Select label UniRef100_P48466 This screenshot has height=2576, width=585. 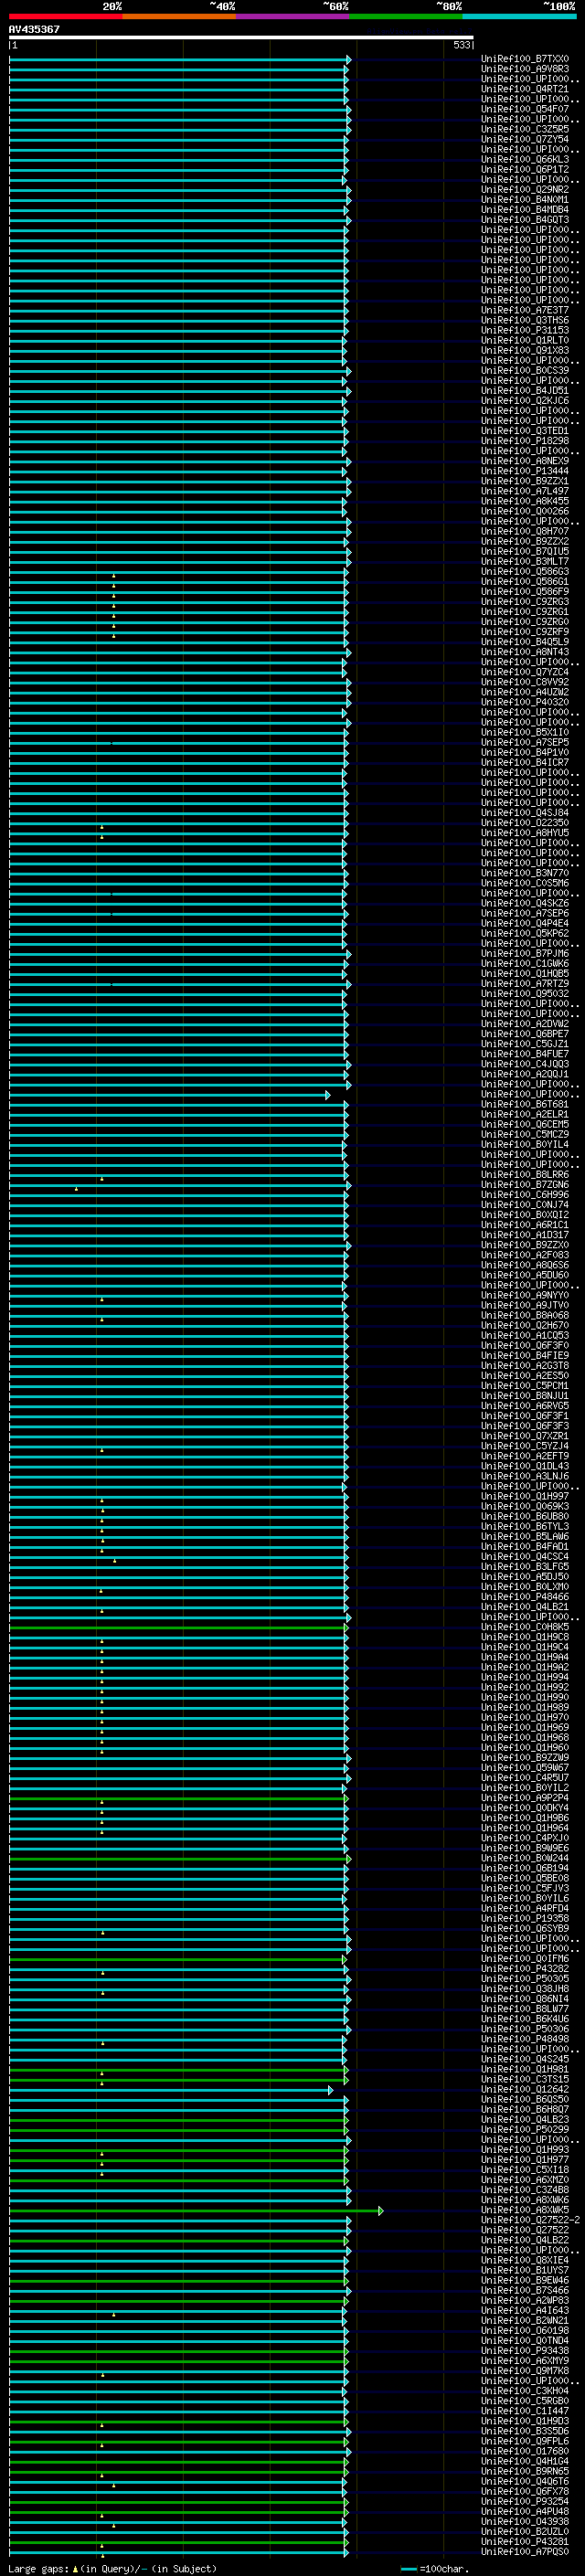click(525, 1597)
